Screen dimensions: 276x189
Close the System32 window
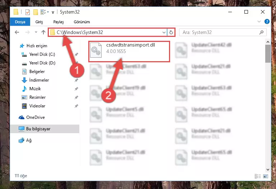pyautogui.click(x=263, y=12)
